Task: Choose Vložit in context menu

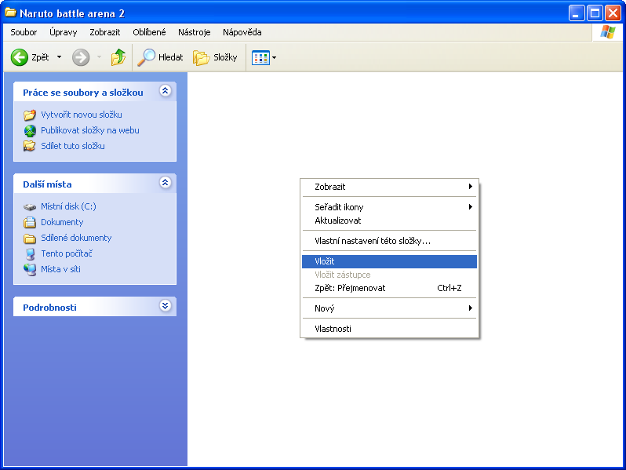Action: [x=390, y=261]
